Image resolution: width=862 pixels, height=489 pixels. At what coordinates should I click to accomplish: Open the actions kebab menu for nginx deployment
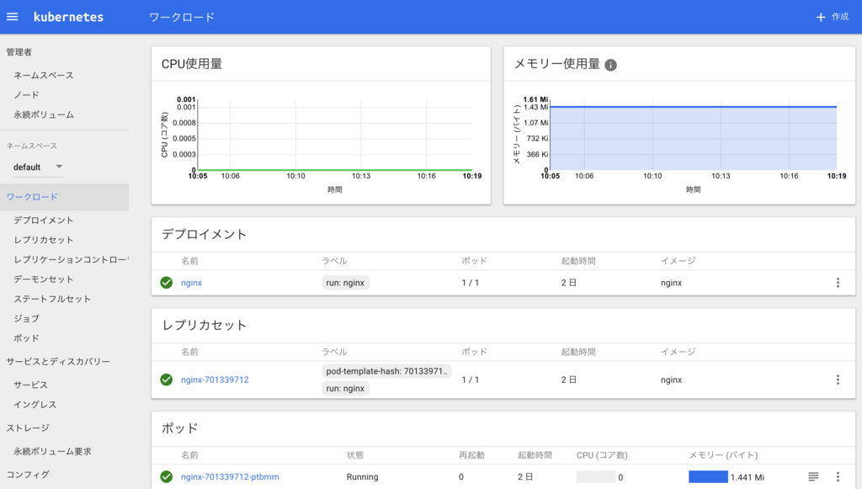838,283
